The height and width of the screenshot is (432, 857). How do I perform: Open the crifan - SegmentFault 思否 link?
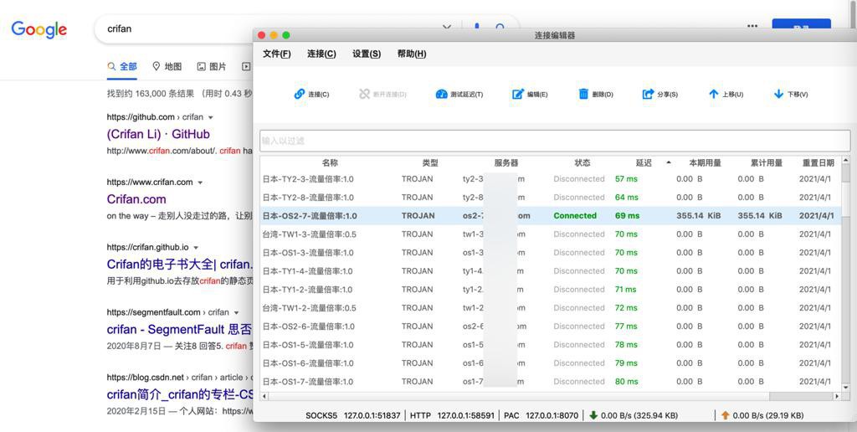click(x=179, y=329)
